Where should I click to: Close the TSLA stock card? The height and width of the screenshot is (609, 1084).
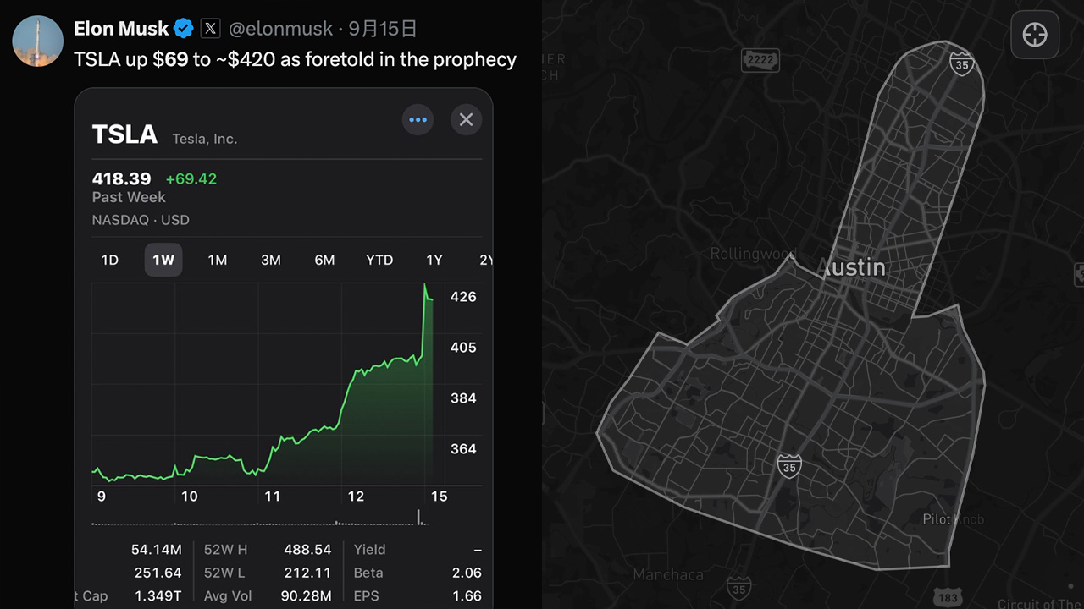coord(466,120)
